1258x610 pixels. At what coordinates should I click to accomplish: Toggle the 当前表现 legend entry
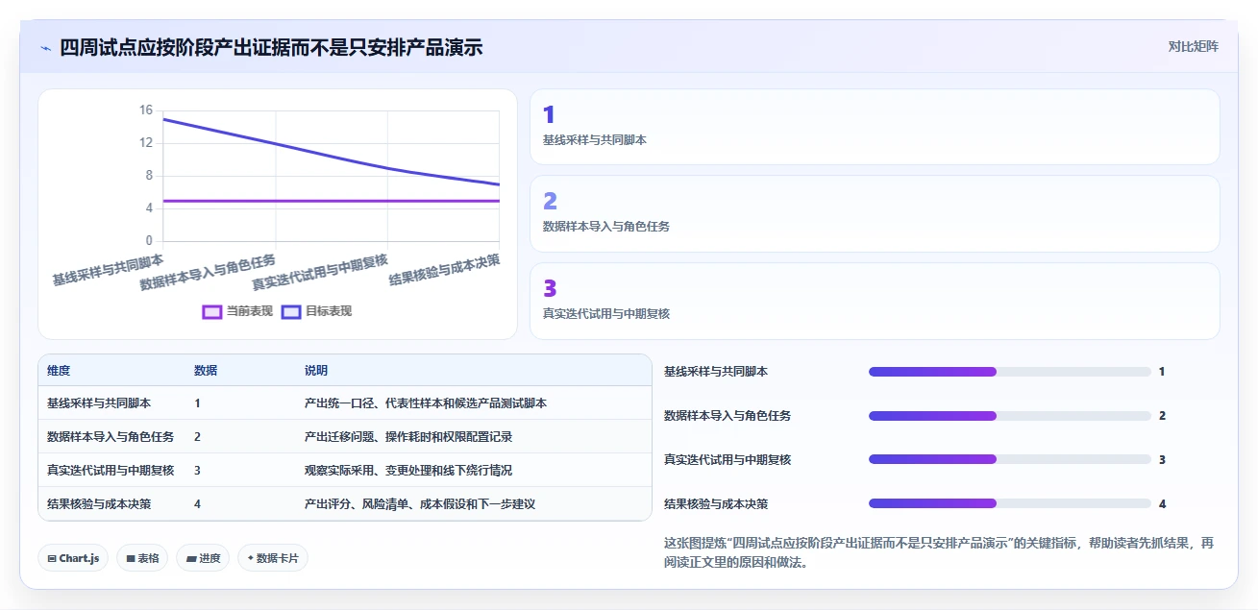point(237,311)
